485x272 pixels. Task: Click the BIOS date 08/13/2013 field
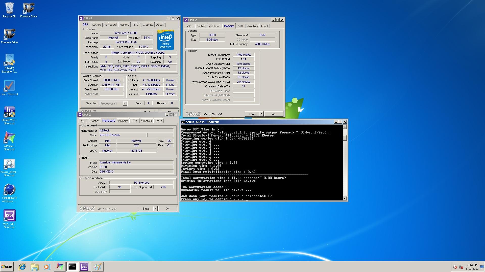coord(136,172)
